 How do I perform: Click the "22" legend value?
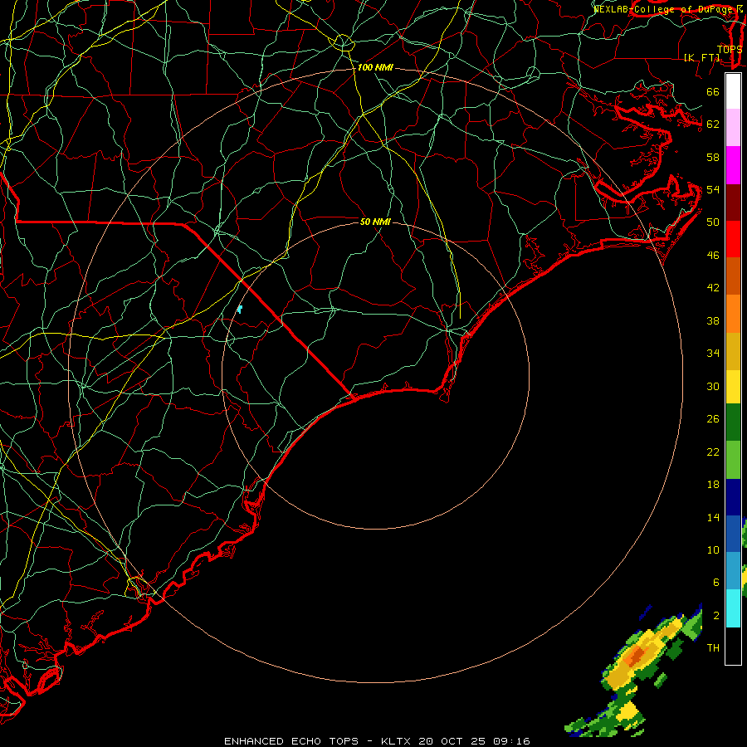point(713,452)
